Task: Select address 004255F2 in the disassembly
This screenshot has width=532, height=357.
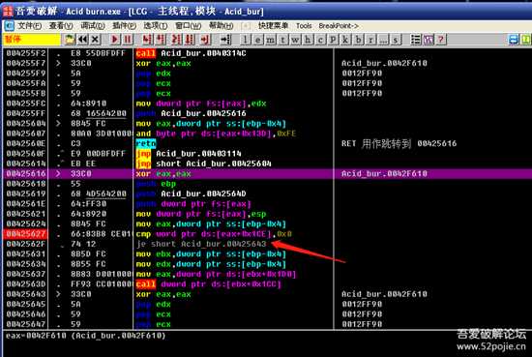Action: point(26,53)
